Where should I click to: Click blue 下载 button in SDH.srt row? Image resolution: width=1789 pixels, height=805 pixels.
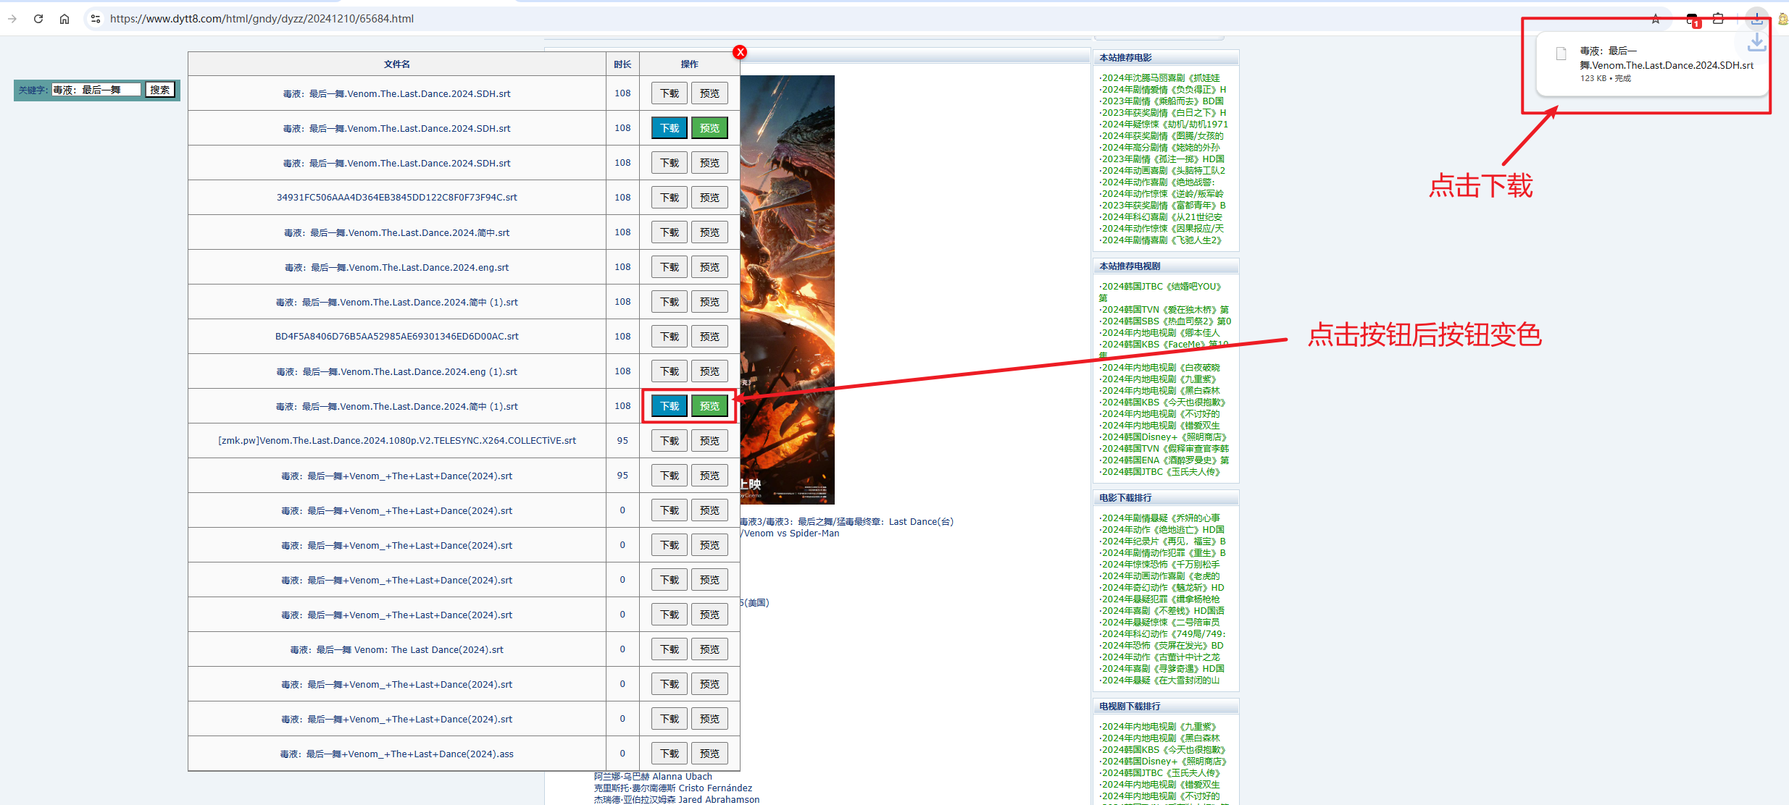click(x=670, y=128)
